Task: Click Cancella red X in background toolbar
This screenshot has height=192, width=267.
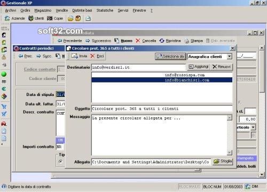Action: point(138,41)
